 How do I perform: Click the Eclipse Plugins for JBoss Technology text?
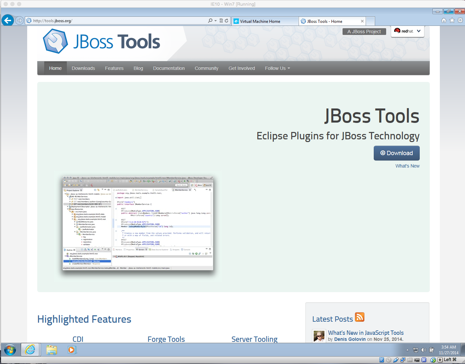[338, 136]
